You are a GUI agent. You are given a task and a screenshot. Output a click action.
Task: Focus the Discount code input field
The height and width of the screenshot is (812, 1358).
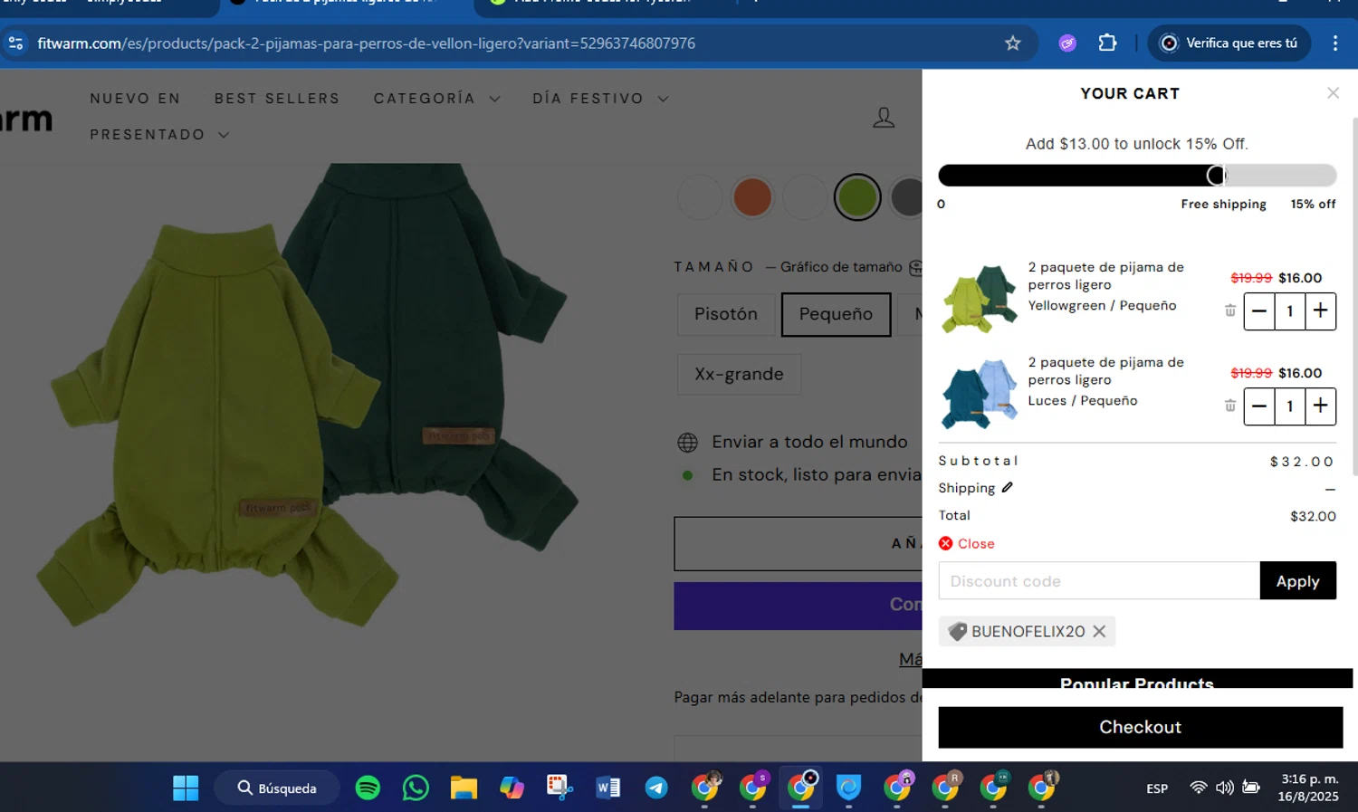[x=1099, y=580]
